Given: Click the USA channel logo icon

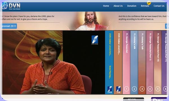Looking at the screenshot, I should 110,90.
